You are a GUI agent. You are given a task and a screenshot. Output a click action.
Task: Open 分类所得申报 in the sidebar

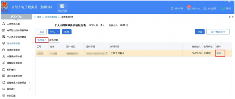pos(13,50)
